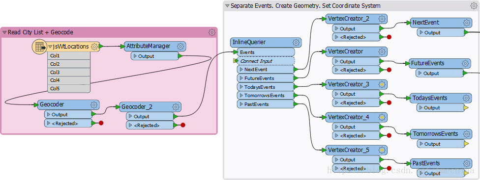
Task: Select the TomorrowsEvents transformer title
Action: pyautogui.click(x=435, y=134)
